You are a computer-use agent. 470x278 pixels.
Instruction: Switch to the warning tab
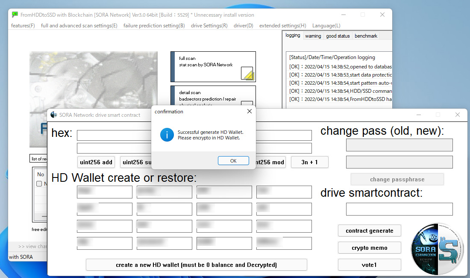point(313,36)
